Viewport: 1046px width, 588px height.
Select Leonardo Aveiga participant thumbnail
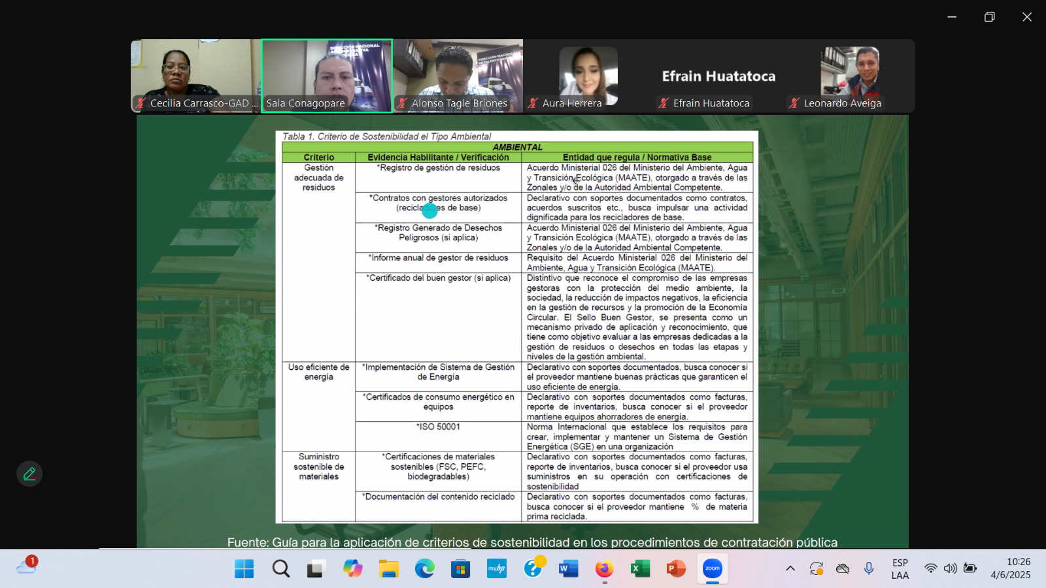[850, 76]
